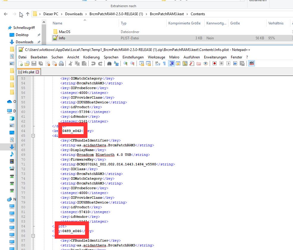
Task: Click the Cut scissors icon
Action: coord(70,63)
